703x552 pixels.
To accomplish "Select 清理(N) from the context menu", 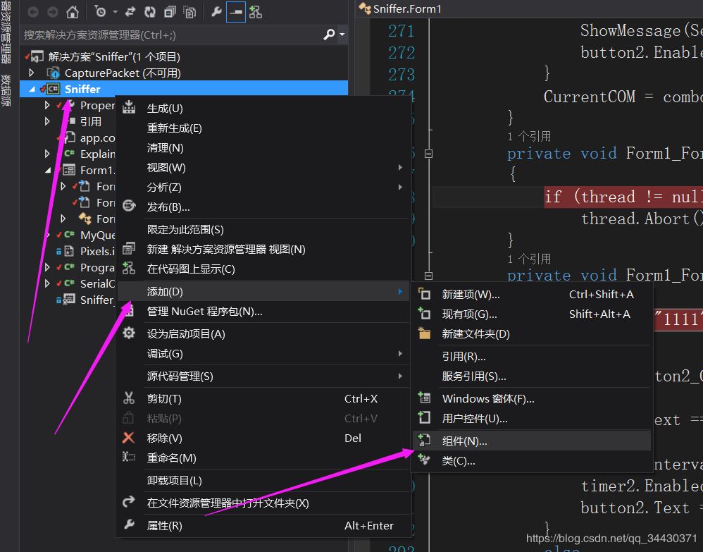I will [x=263, y=147].
